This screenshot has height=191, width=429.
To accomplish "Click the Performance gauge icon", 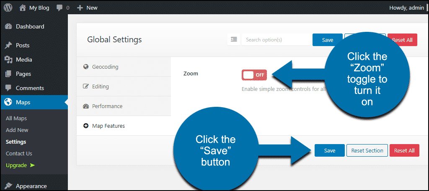I will (x=86, y=106).
